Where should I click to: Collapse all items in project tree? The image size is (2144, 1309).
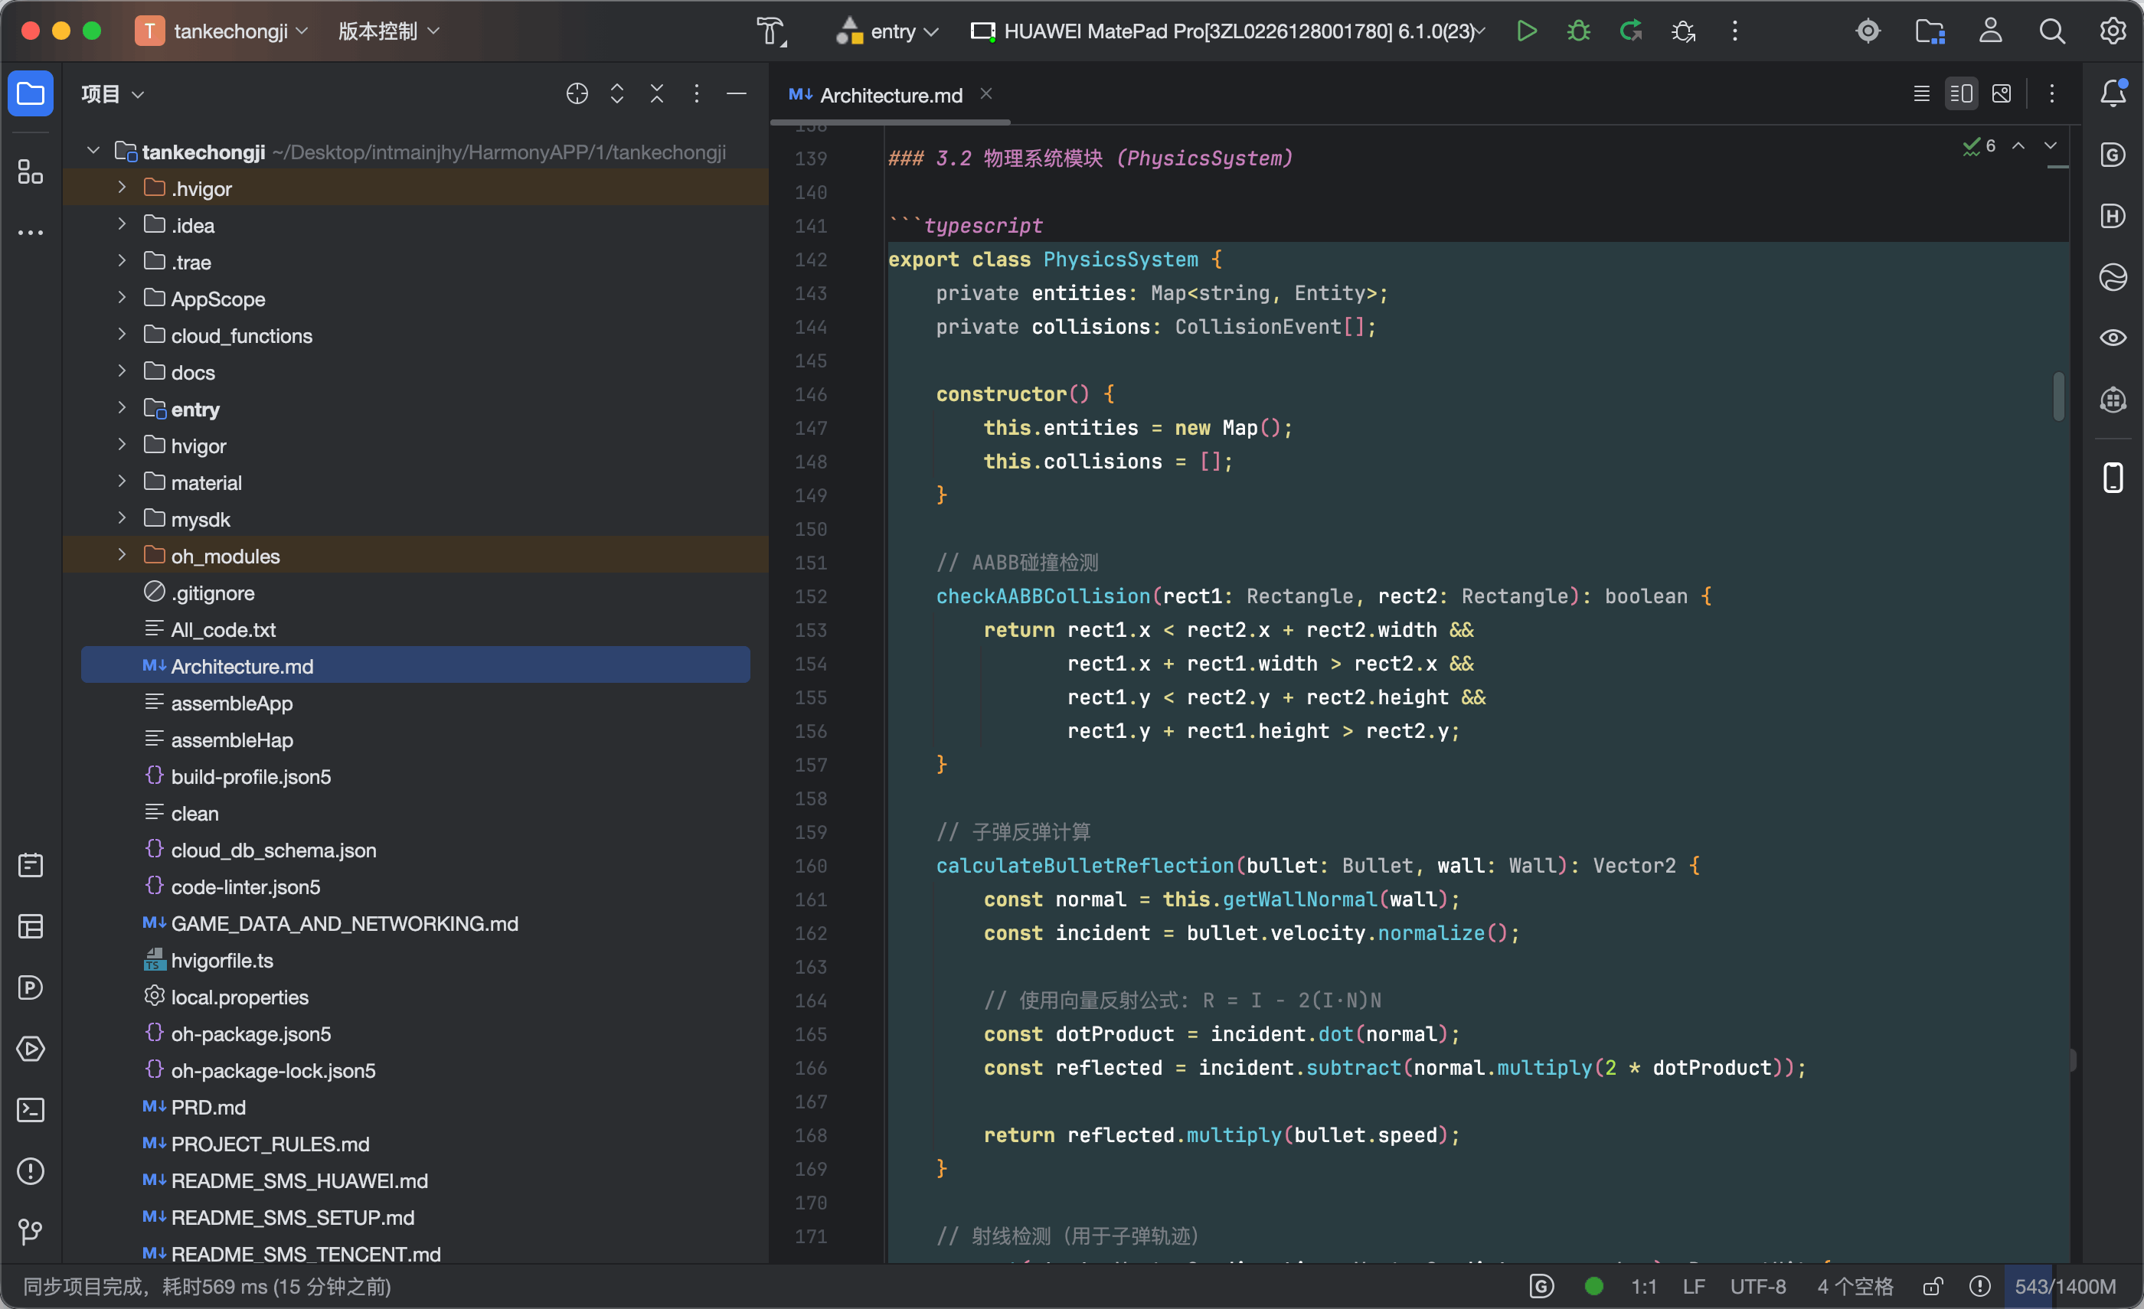click(657, 93)
